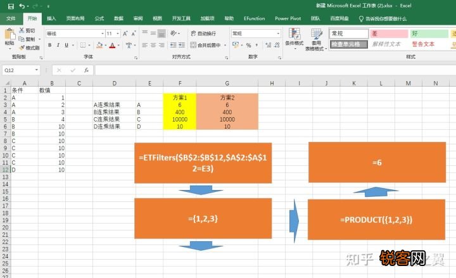The height and width of the screenshot is (278, 456).
Task: Select column F header
Action: point(180,83)
